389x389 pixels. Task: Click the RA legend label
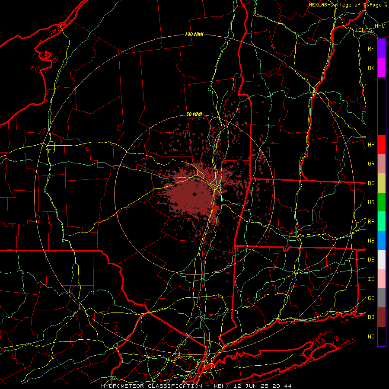coord(371,222)
